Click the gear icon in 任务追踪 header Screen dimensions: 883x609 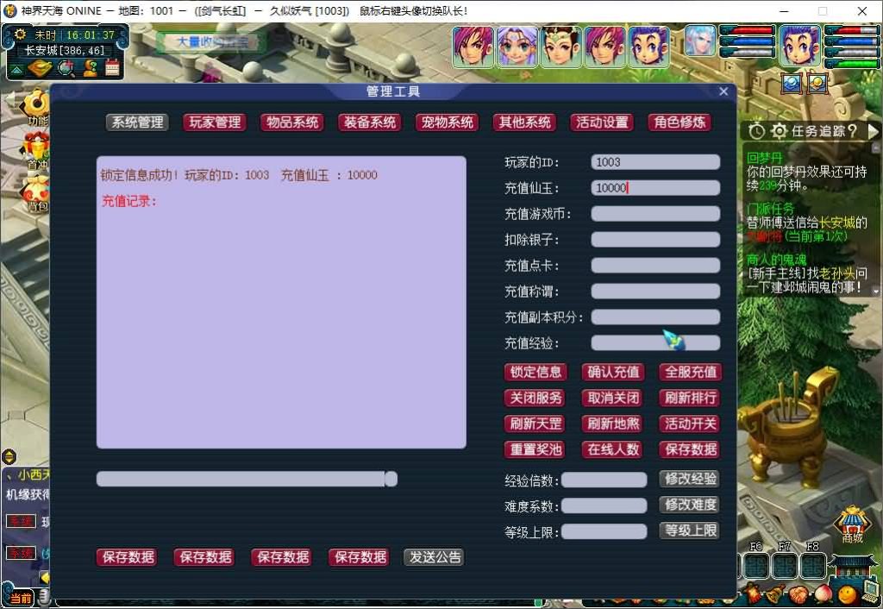(779, 131)
